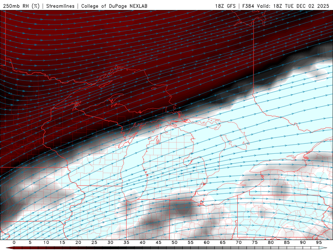
Task: Select the "75" legend value
Action: [x=255, y=242]
